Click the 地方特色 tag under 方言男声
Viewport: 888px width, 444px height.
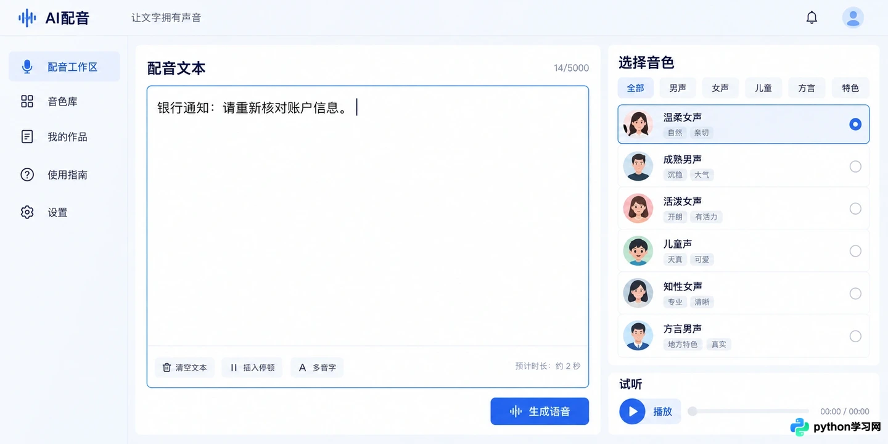pyautogui.click(x=683, y=345)
